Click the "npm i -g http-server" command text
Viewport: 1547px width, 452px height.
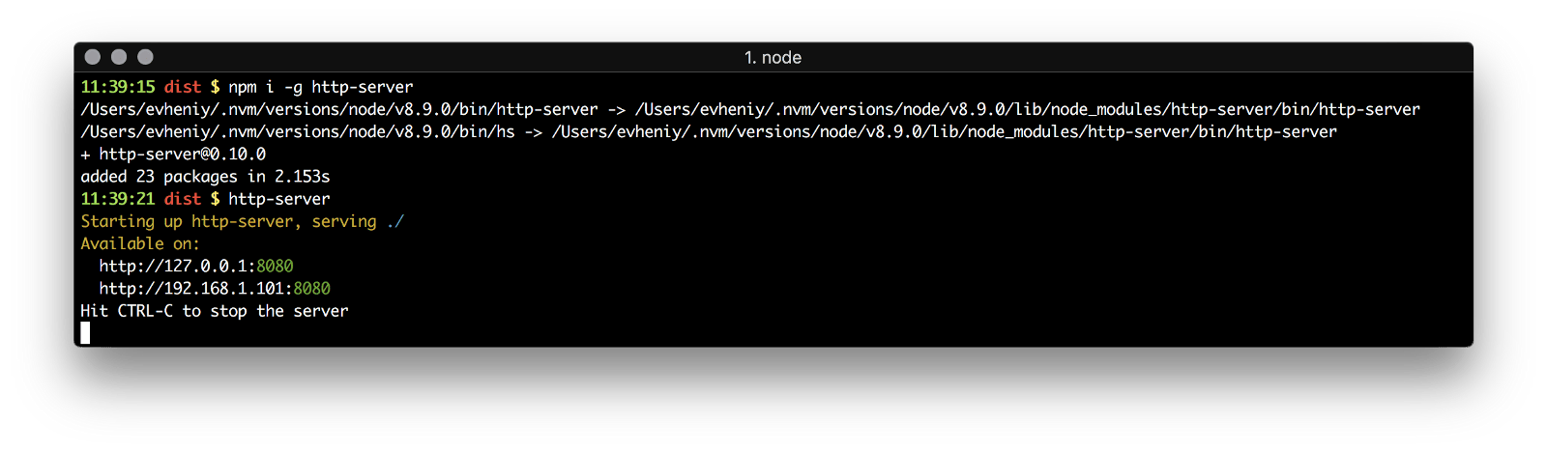[321, 87]
